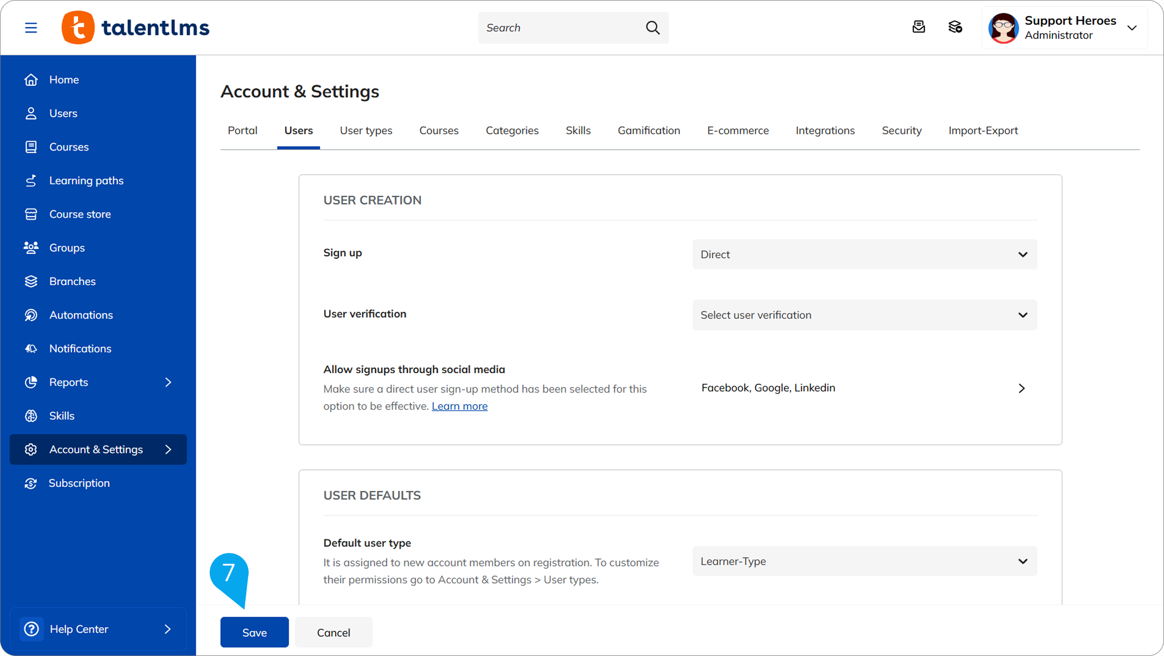
Task: Expand social media signups options
Action: (1021, 388)
